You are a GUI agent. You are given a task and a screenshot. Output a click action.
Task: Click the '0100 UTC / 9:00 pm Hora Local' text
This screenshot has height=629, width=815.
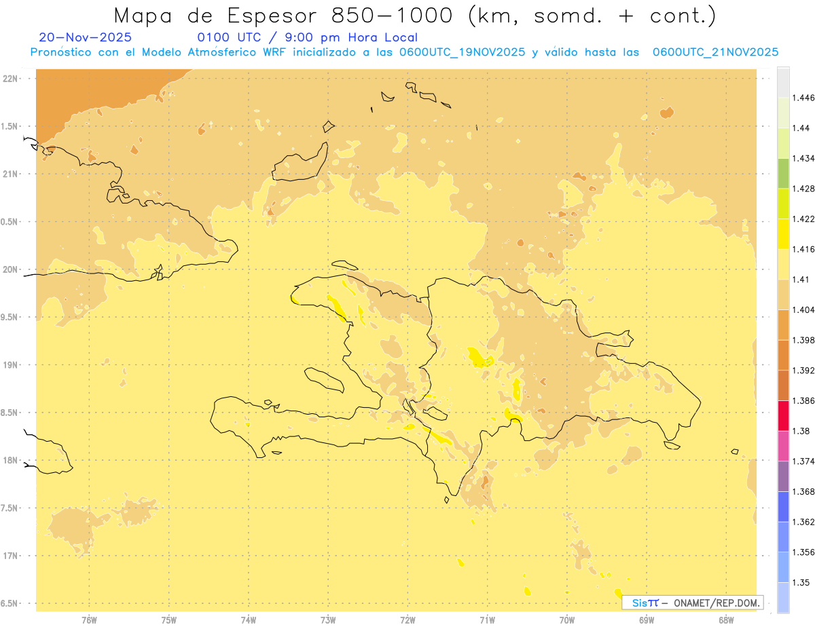(307, 38)
